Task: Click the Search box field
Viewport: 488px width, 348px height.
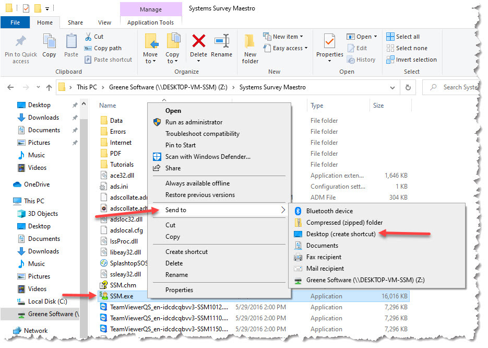Action: tap(459, 87)
